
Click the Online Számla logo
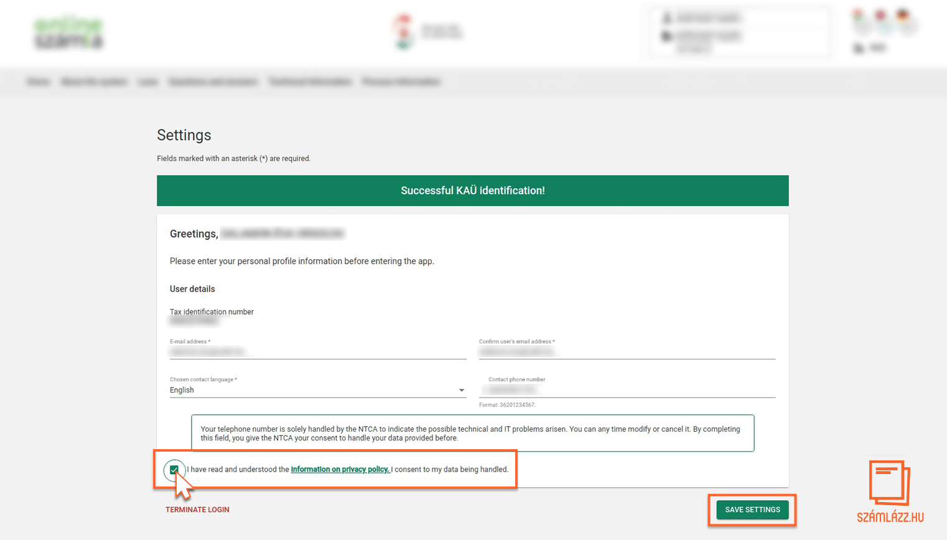[68, 33]
